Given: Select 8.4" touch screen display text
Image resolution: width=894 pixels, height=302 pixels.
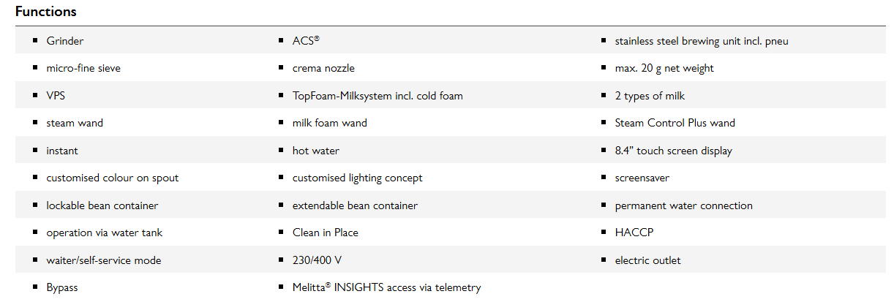Looking at the screenshot, I should 674,151.
